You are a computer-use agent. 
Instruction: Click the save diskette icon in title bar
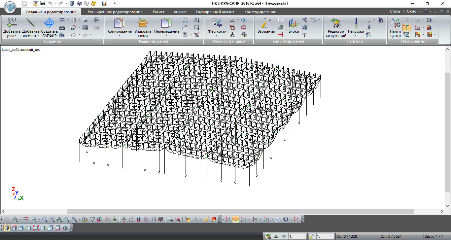(43, 3)
